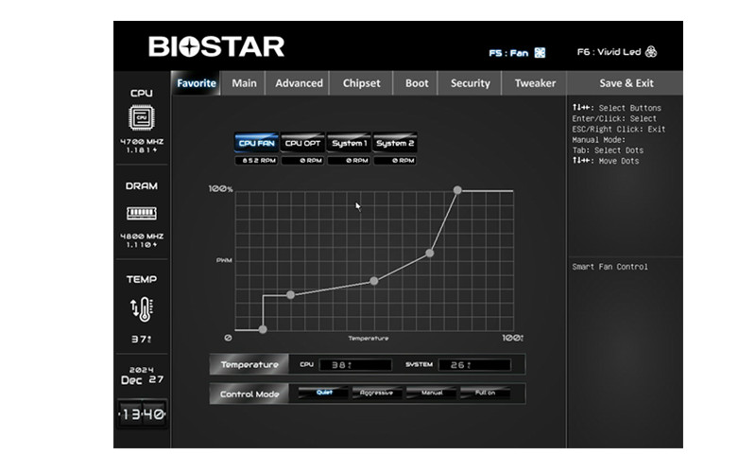Select the CPU FAN button

pos(256,143)
